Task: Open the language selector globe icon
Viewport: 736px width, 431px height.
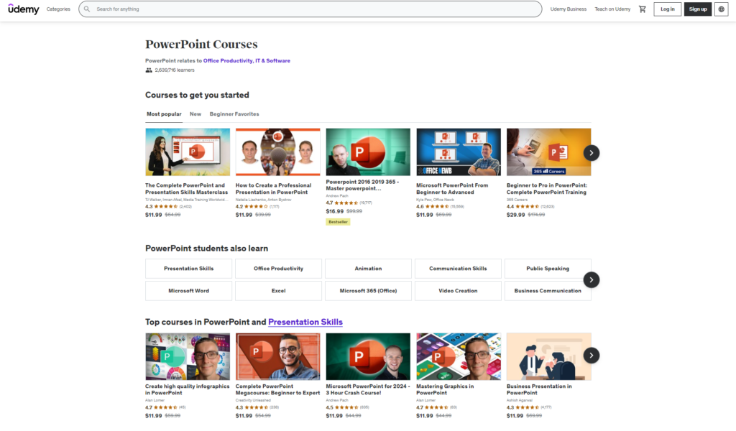Action: point(722,9)
